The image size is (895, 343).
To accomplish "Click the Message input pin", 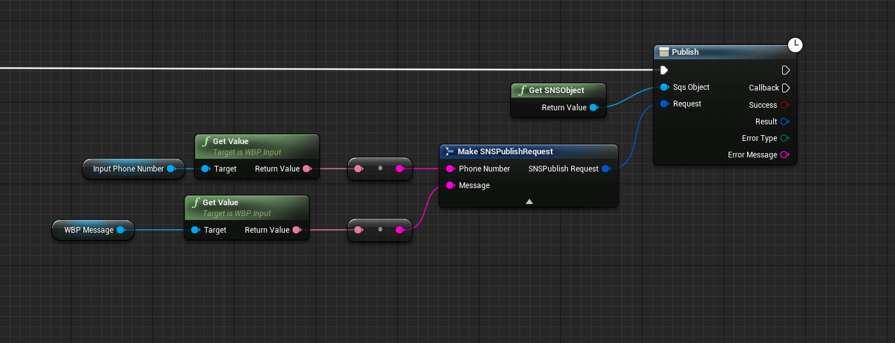I will (x=450, y=186).
